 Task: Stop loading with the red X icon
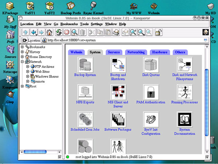tap(67, 32)
